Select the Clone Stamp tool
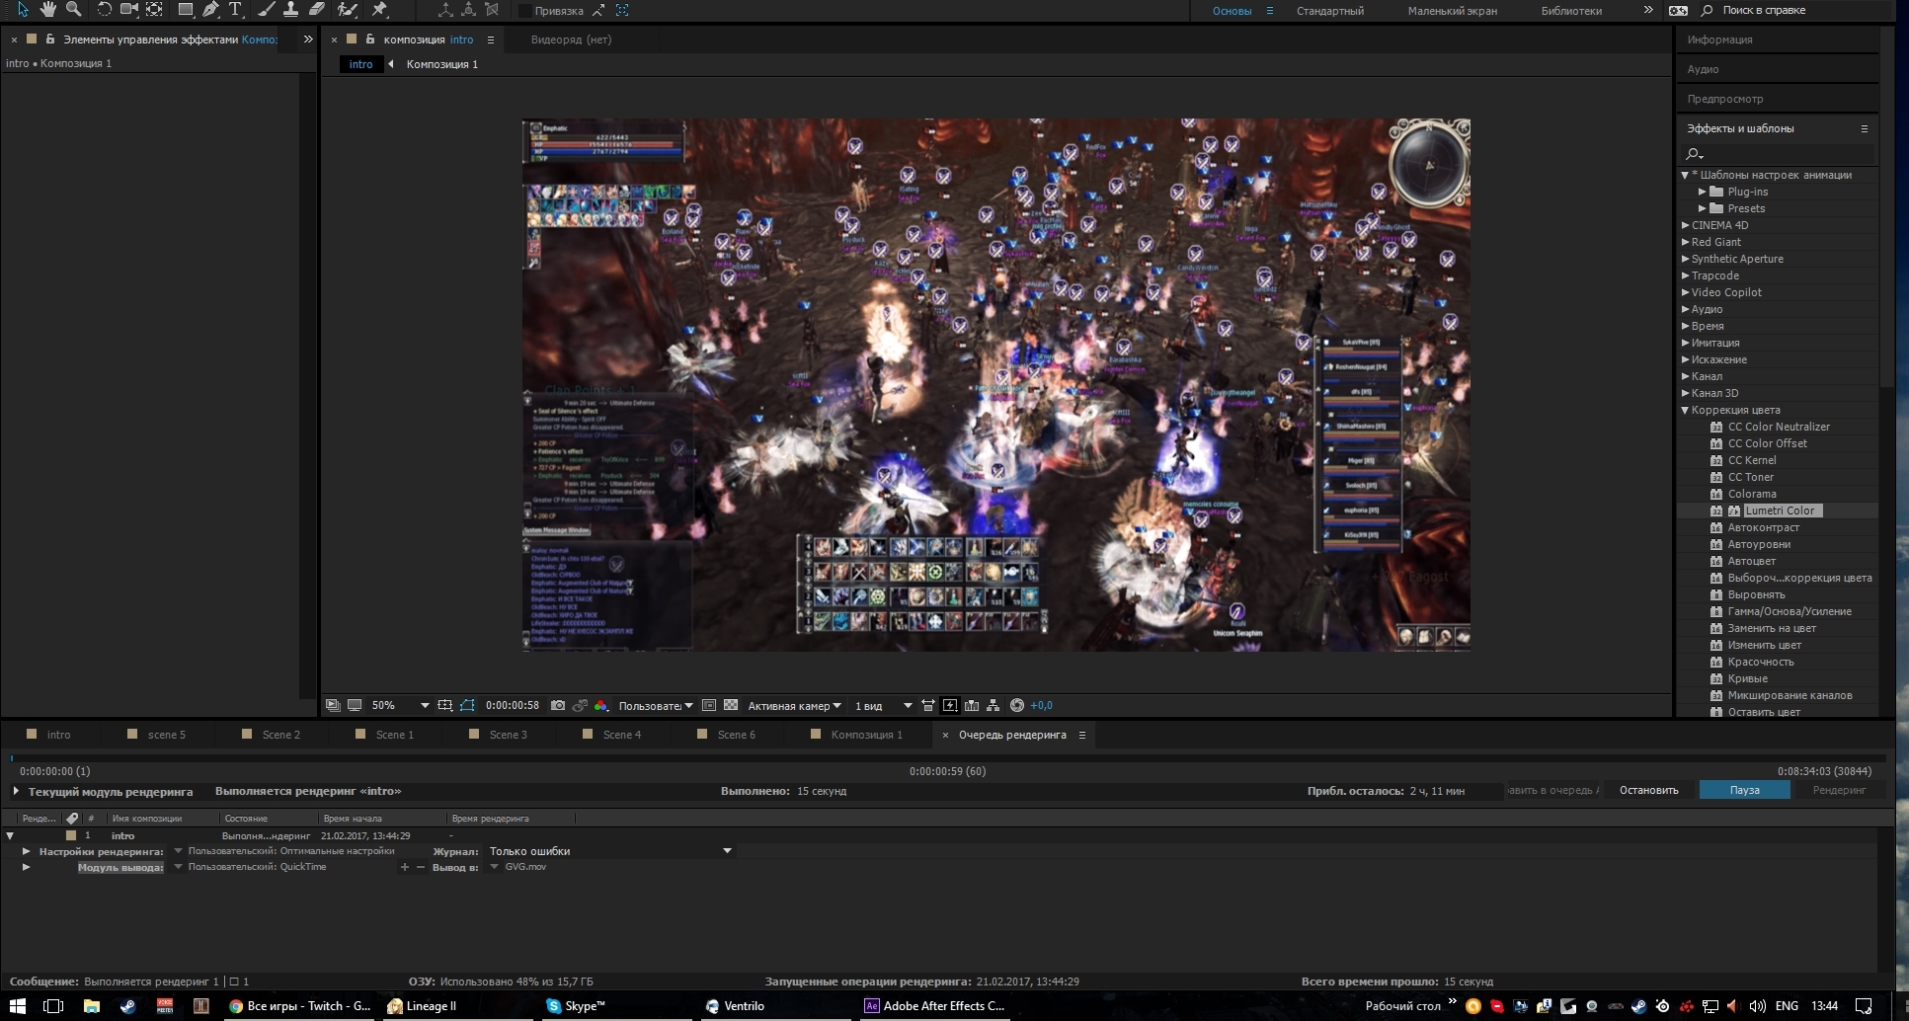 (x=290, y=10)
